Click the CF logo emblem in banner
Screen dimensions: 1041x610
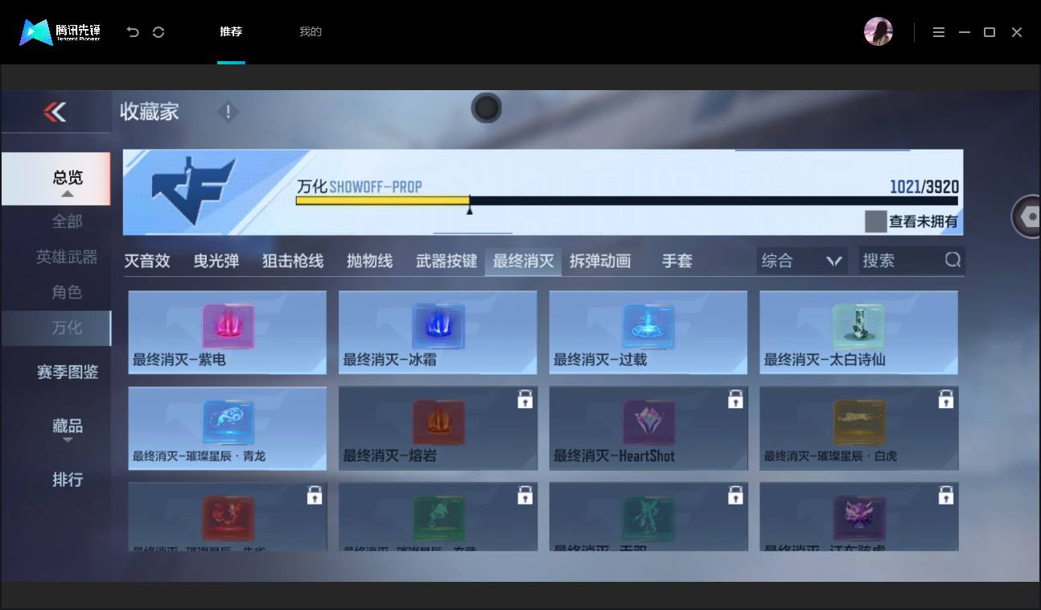tap(194, 191)
